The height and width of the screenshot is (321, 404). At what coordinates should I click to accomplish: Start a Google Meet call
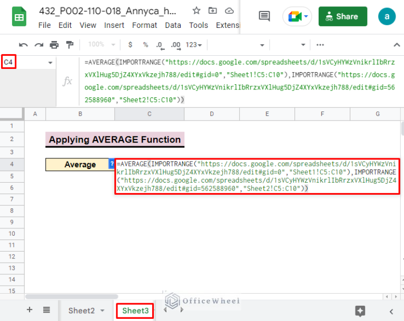tap(295, 16)
